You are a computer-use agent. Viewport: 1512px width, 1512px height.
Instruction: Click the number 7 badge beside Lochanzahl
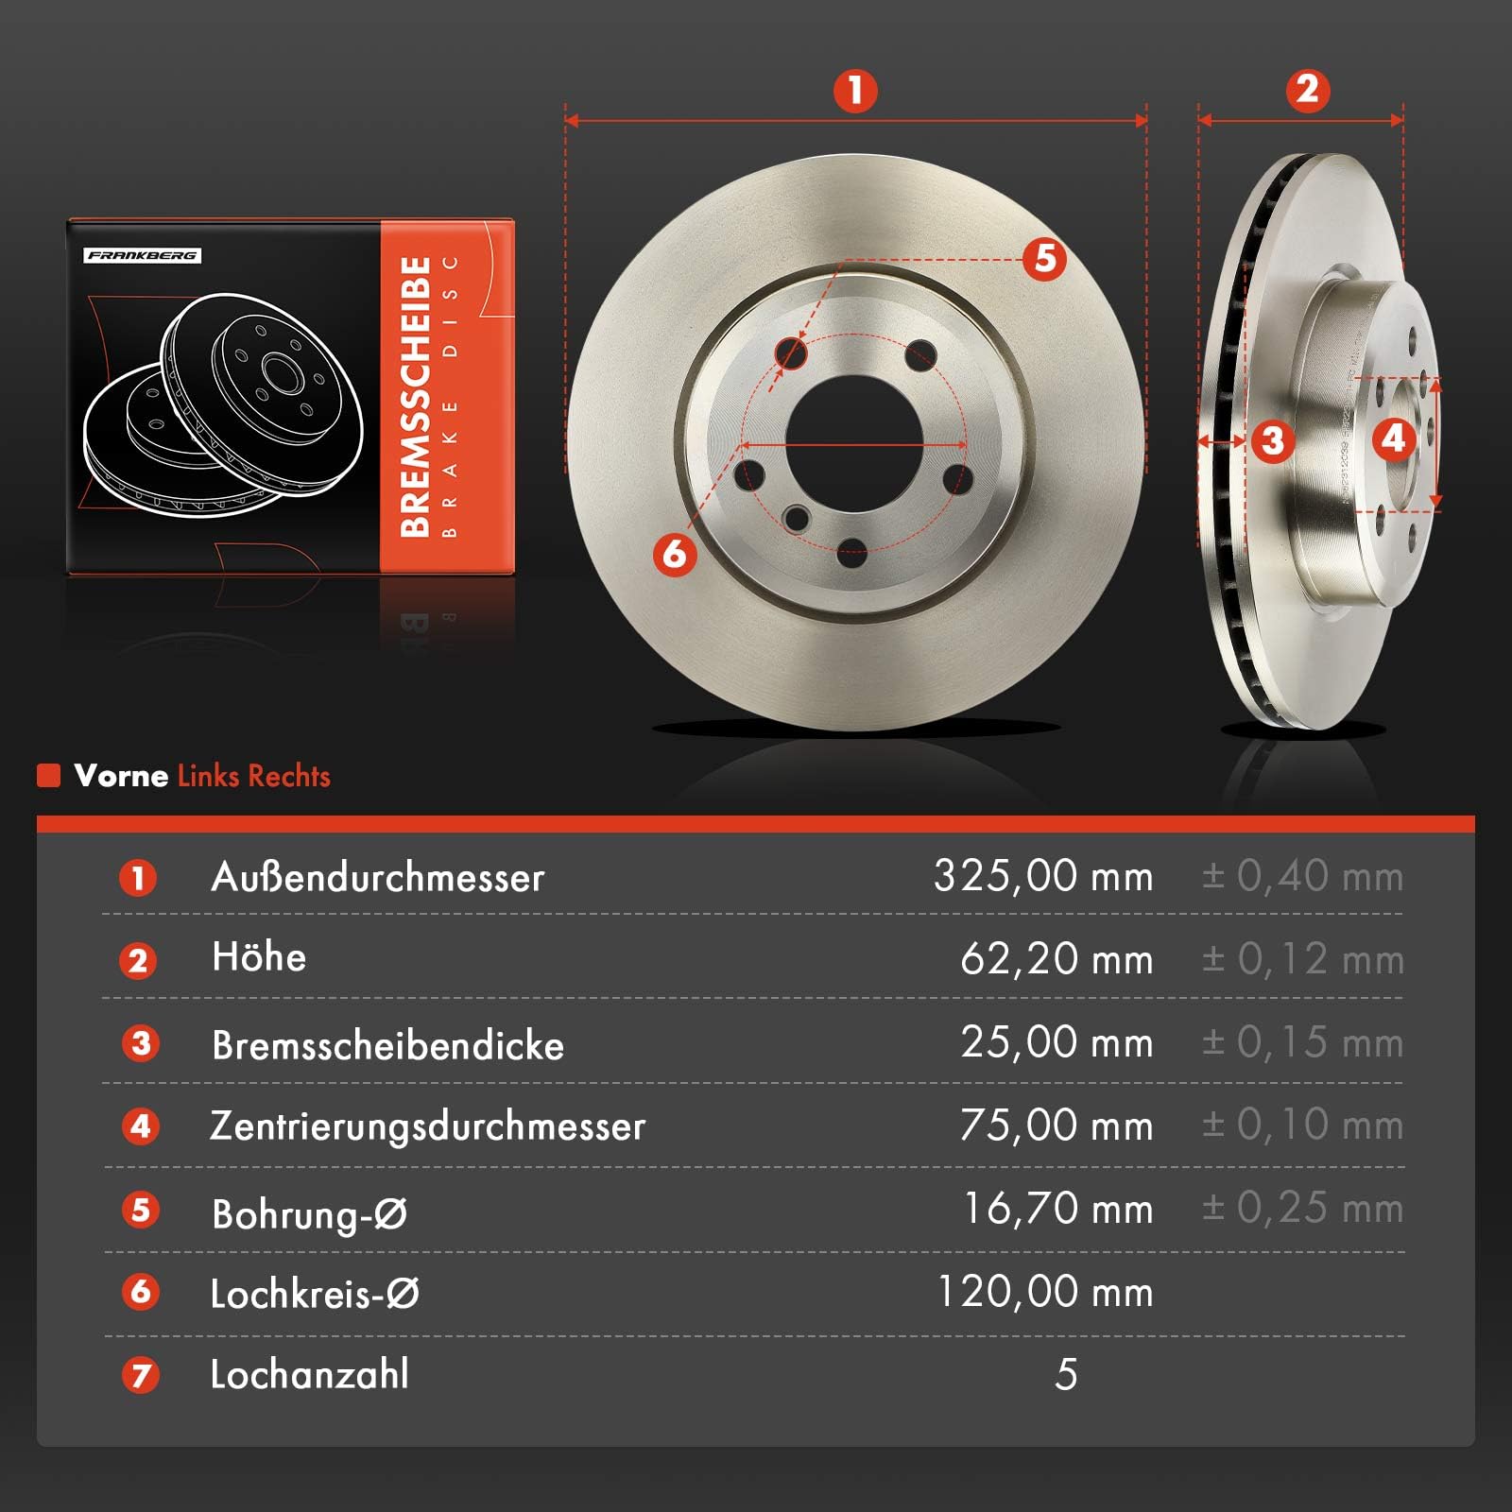click(x=140, y=1375)
